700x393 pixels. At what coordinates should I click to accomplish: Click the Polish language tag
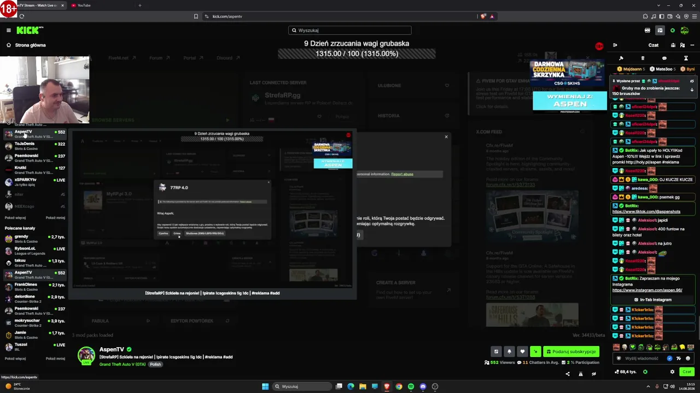(x=155, y=364)
